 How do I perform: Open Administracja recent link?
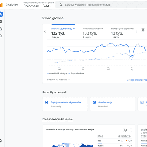(105, 103)
